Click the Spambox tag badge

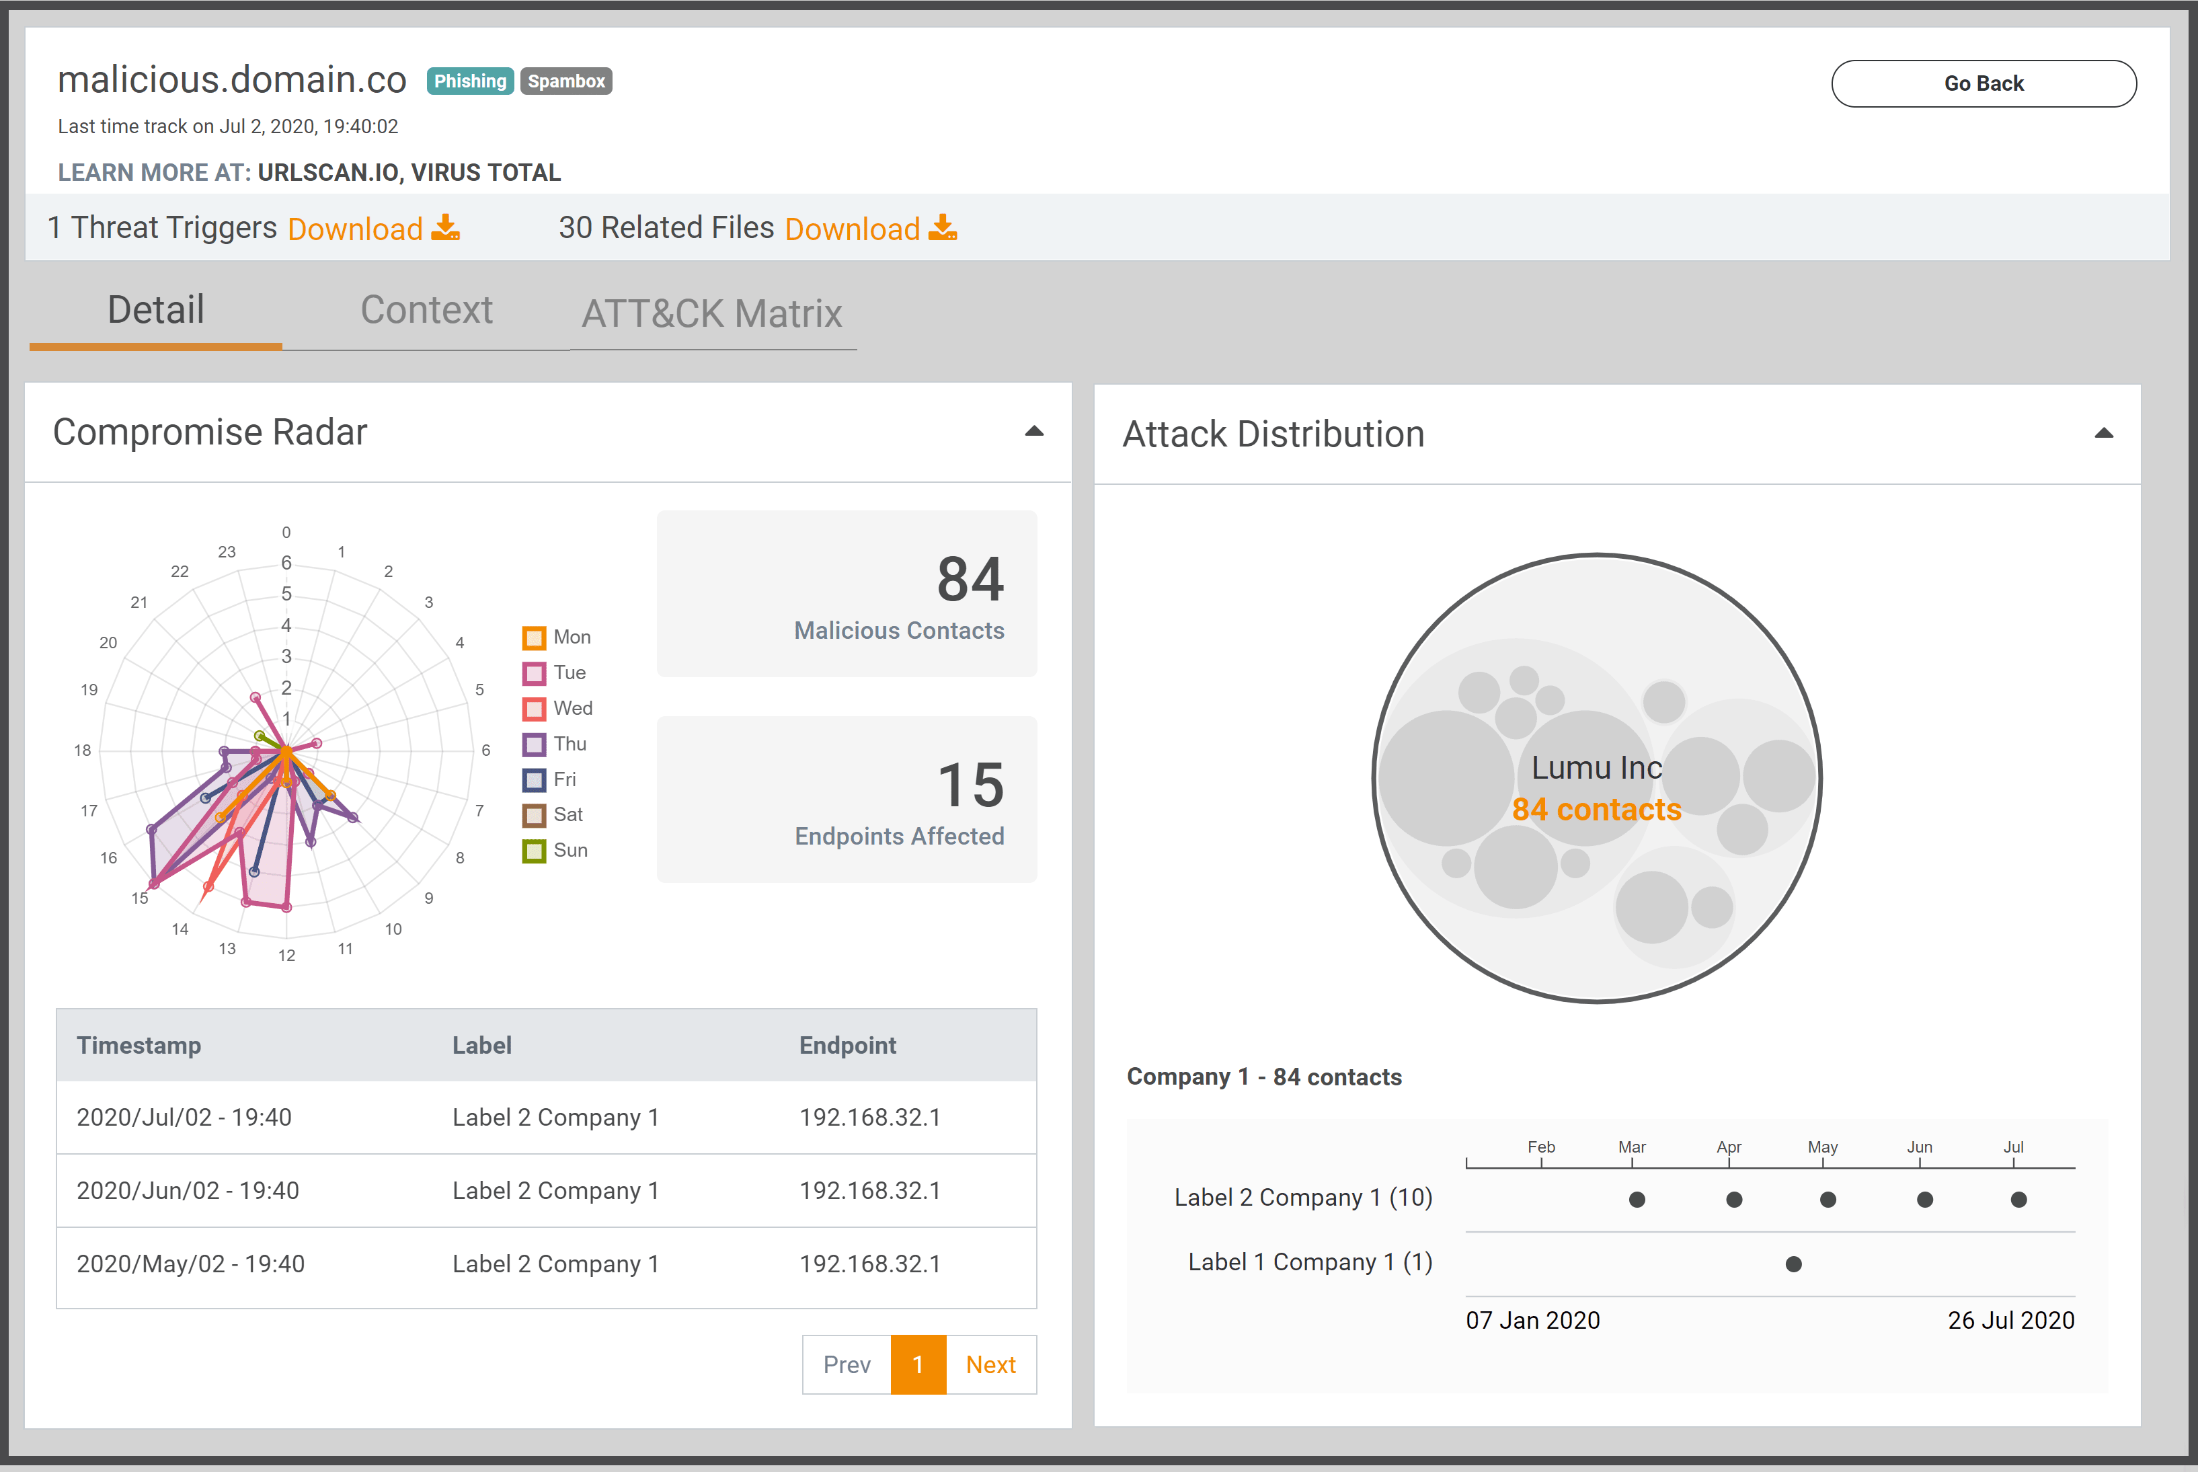[566, 81]
